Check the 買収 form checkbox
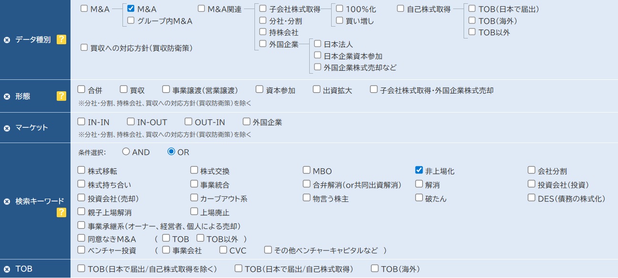 123,89
